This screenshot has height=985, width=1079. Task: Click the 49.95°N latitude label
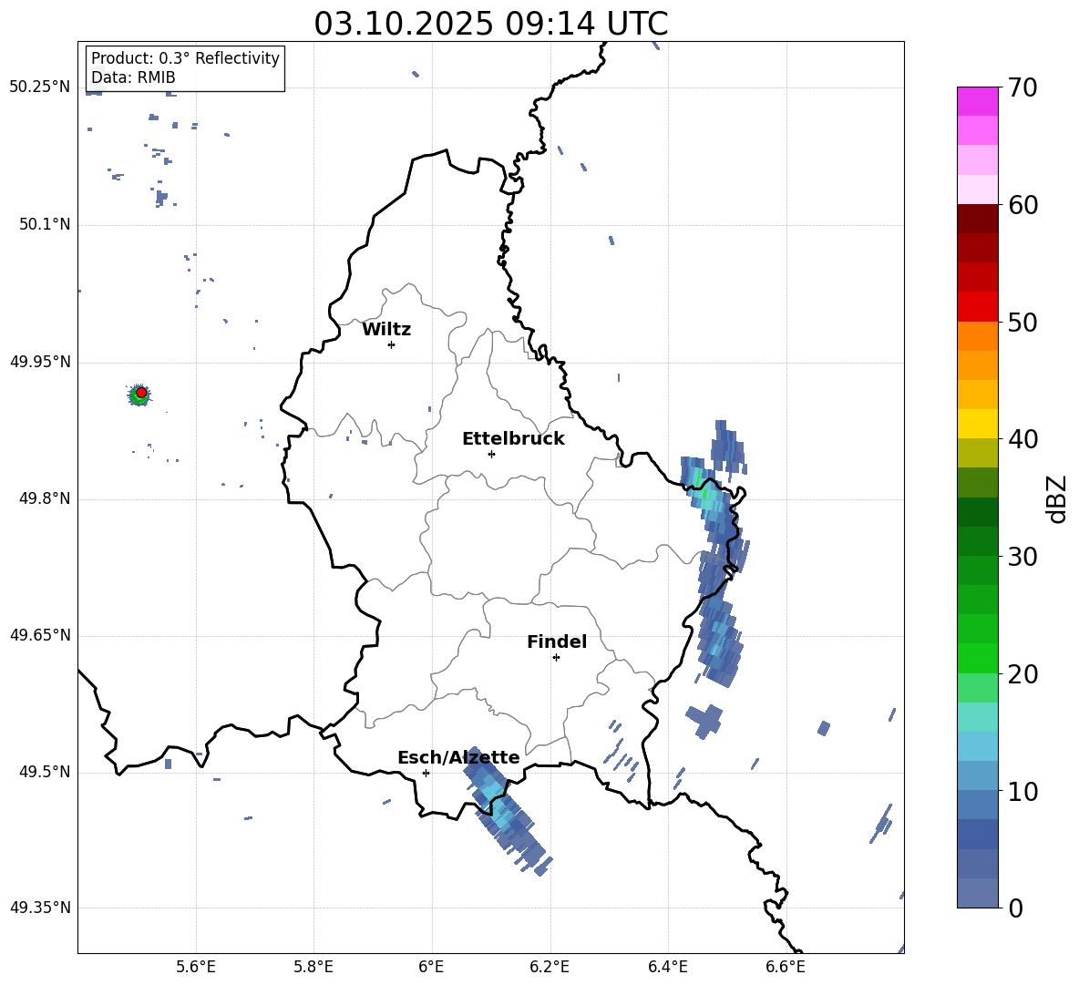(x=40, y=362)
